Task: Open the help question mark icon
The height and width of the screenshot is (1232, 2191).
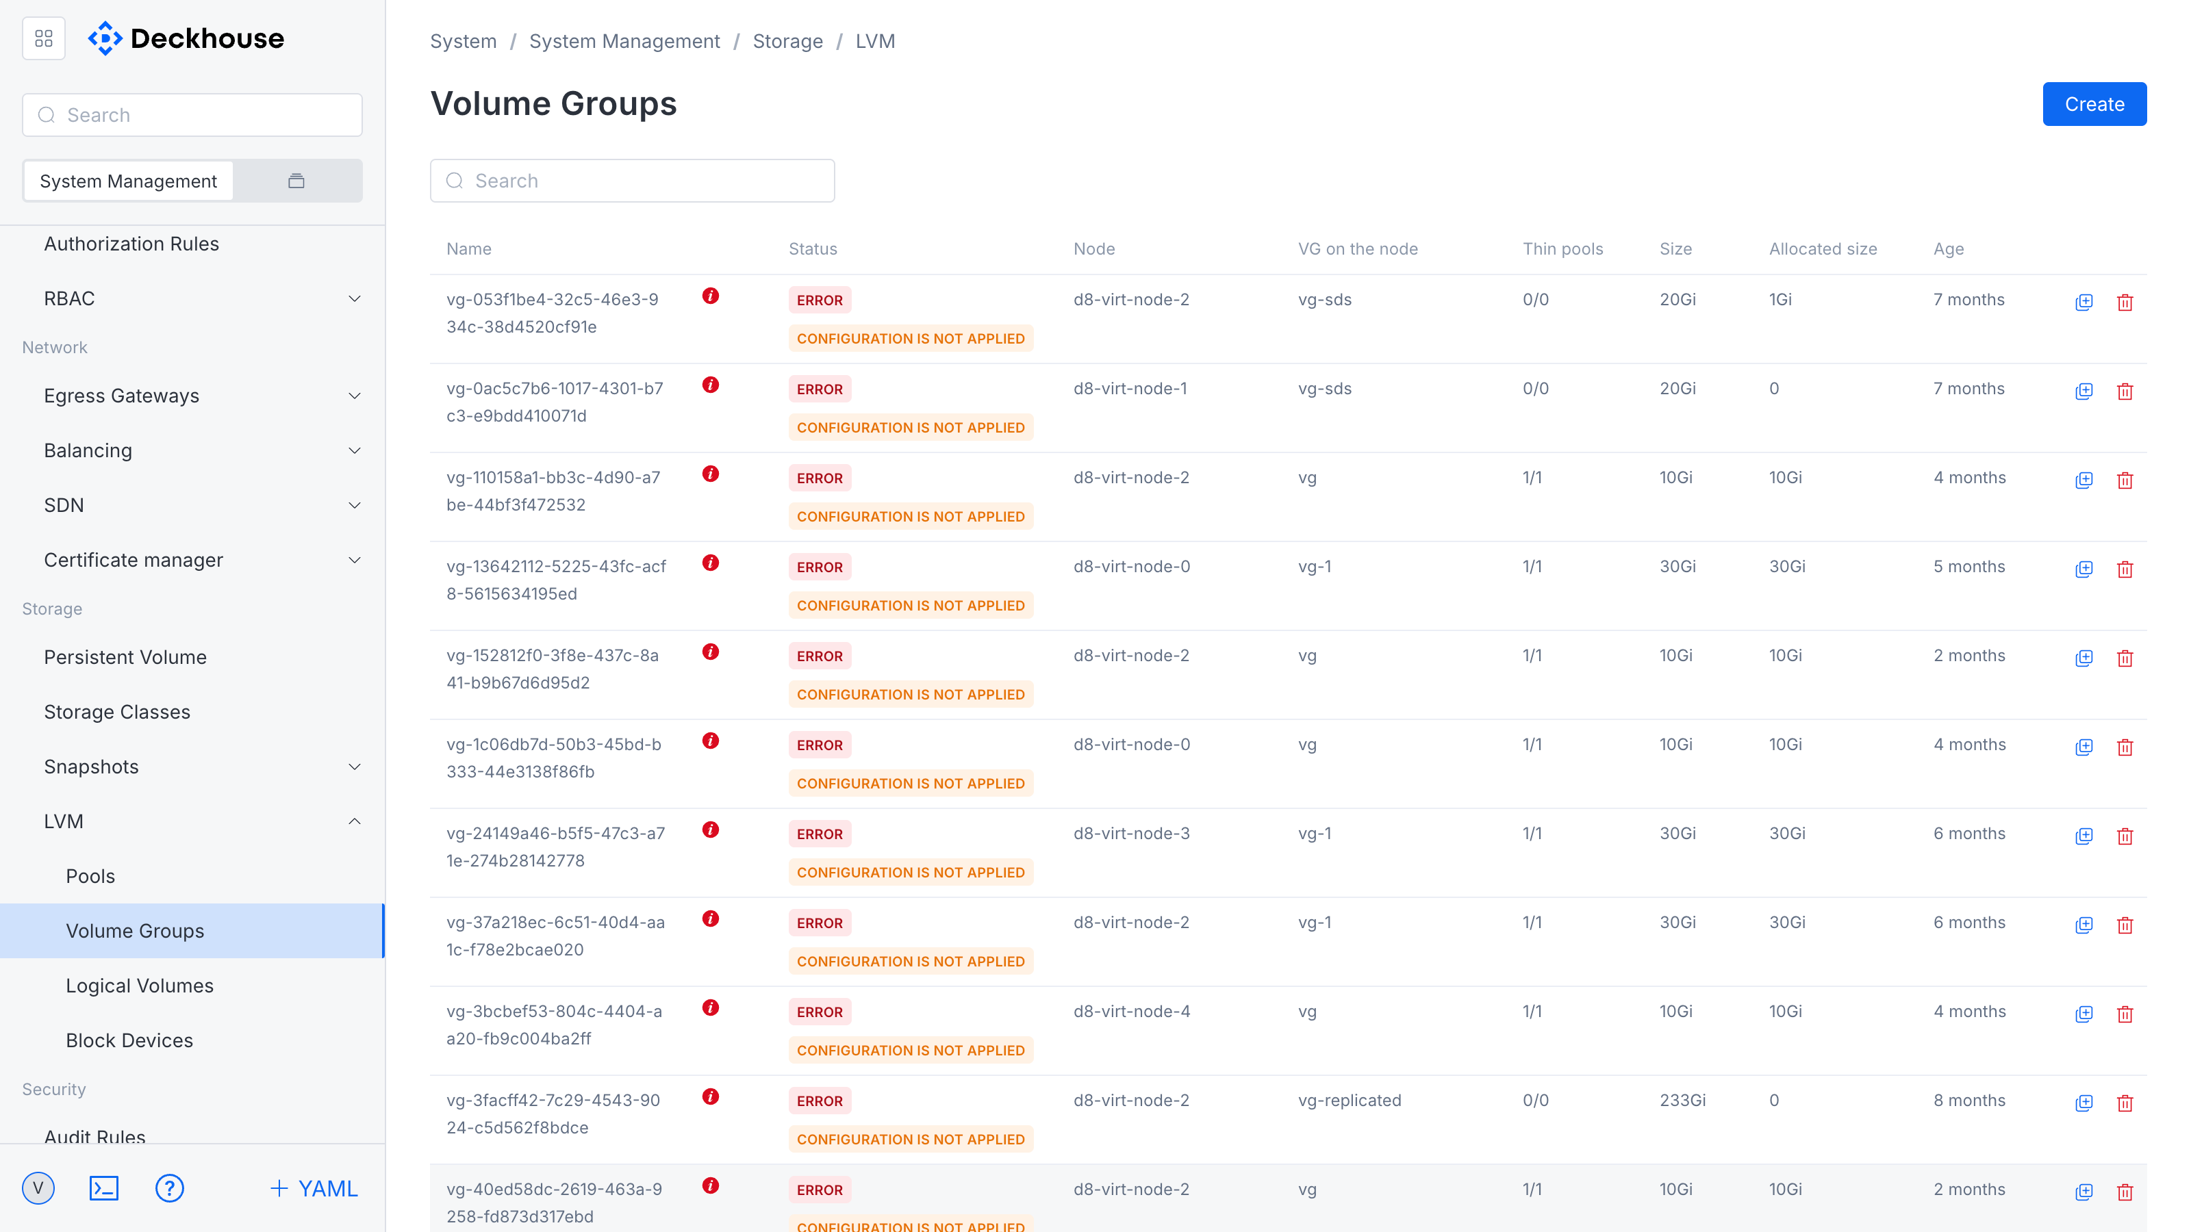Action: pos(169,1188)
